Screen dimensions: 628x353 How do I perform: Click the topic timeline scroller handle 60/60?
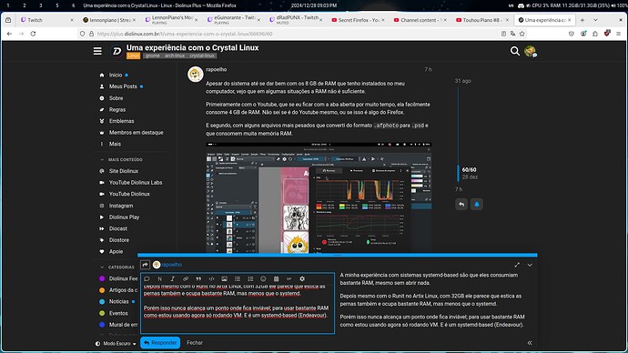[458, 173]
